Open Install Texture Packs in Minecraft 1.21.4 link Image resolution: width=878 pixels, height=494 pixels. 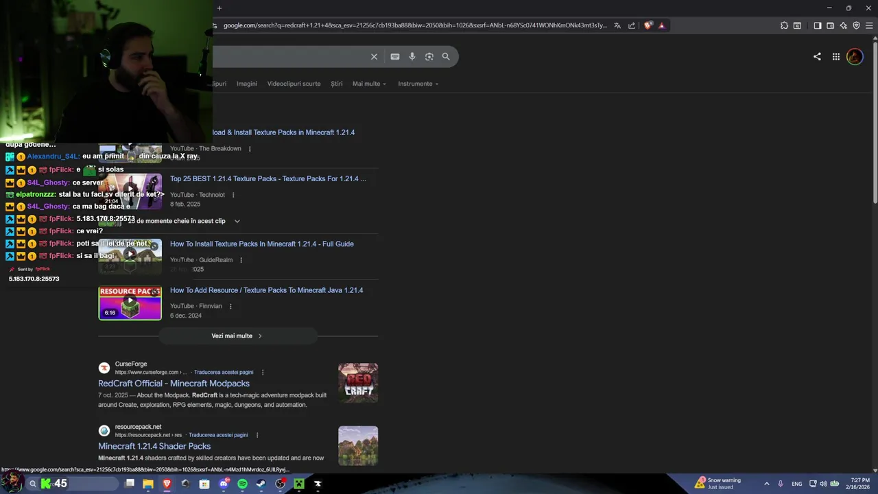click(x=283, y=132)
